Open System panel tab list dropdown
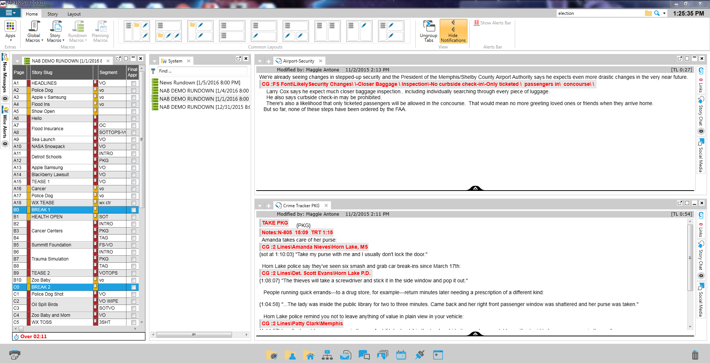 coord(154,61)
